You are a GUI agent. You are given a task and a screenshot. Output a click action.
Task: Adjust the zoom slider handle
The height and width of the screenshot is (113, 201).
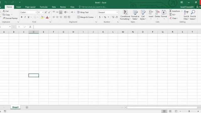point(189,111)
